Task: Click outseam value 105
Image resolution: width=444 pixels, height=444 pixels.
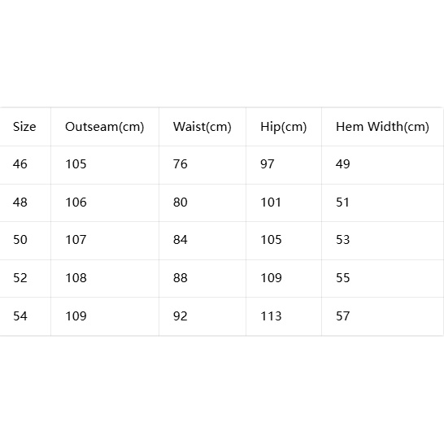Action: (76, 164)
